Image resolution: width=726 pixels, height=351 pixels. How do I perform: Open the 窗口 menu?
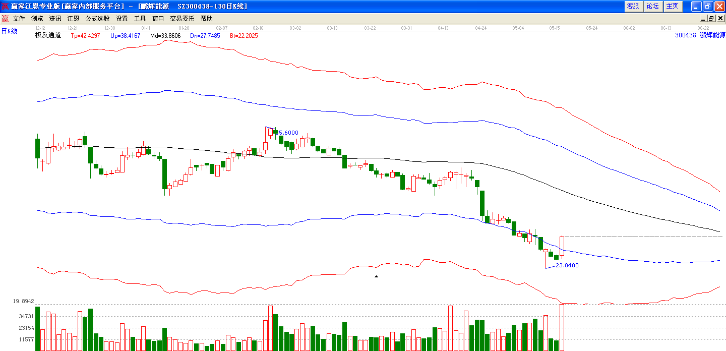(x=158, y=19)
